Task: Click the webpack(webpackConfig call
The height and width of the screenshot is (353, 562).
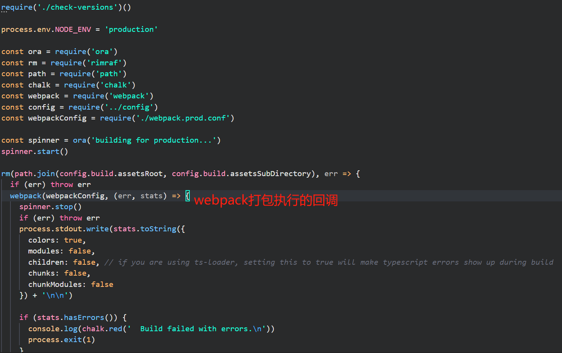Action: pos(57,196)
